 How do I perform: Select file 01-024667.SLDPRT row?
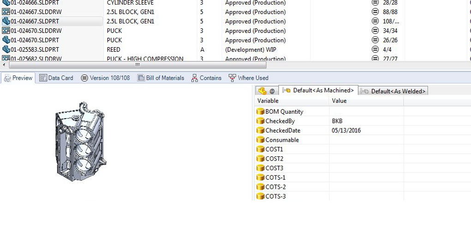tap(235, 21)
